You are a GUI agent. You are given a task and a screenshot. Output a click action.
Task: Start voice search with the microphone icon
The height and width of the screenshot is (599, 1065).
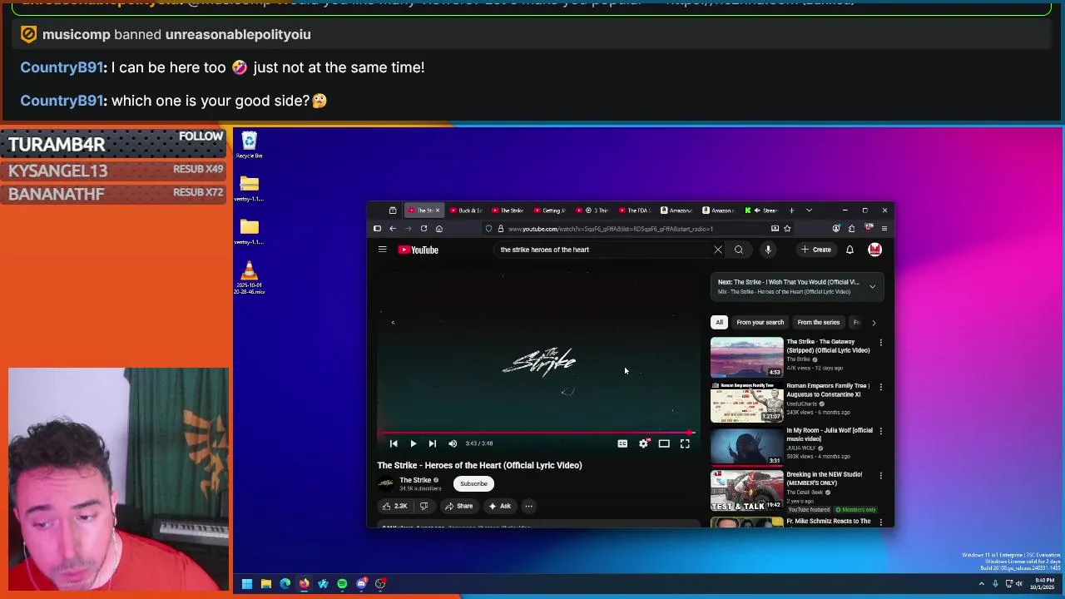click(768, 250)
